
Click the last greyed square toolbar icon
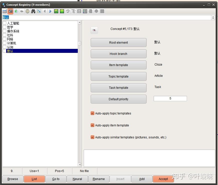102,11
